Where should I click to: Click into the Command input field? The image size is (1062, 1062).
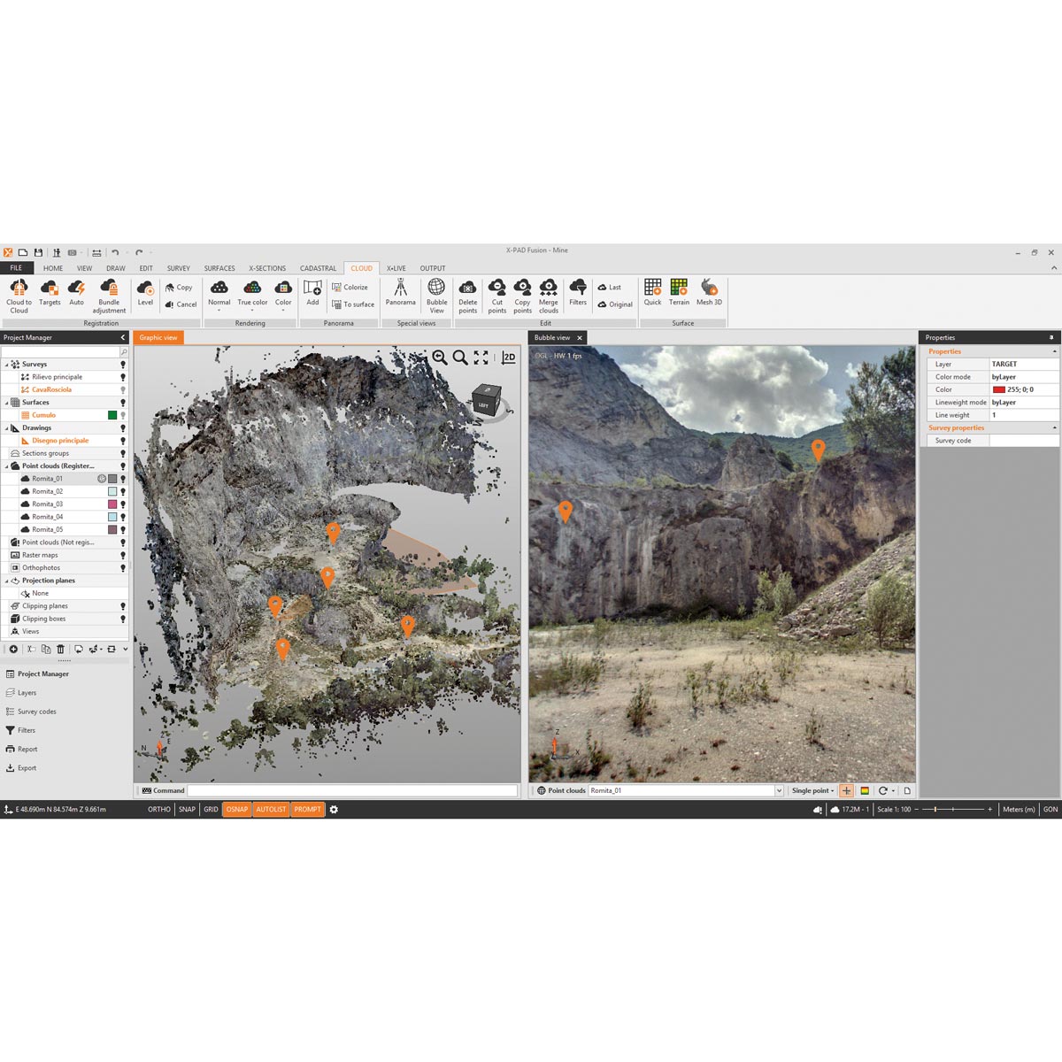point(352,790)
